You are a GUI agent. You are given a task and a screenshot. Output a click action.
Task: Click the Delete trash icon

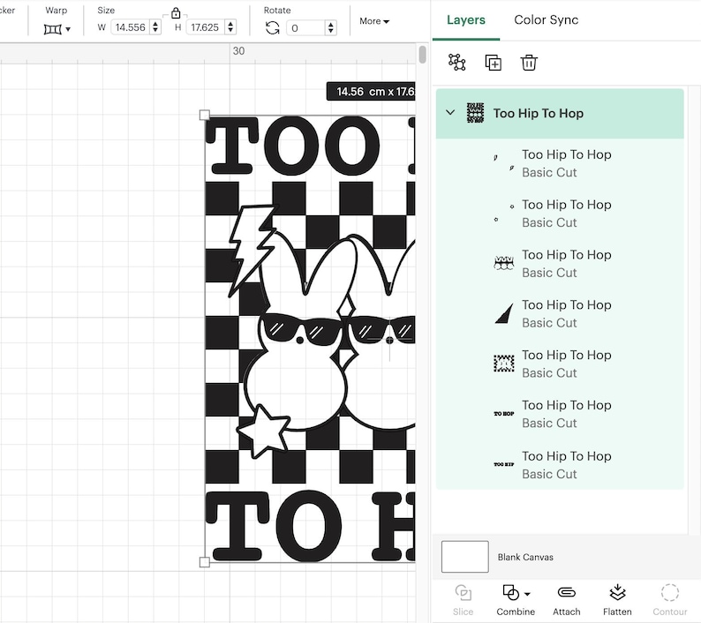529,63
